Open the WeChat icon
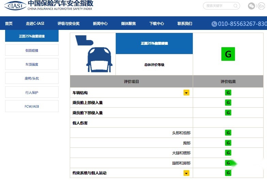 (251, 6)
